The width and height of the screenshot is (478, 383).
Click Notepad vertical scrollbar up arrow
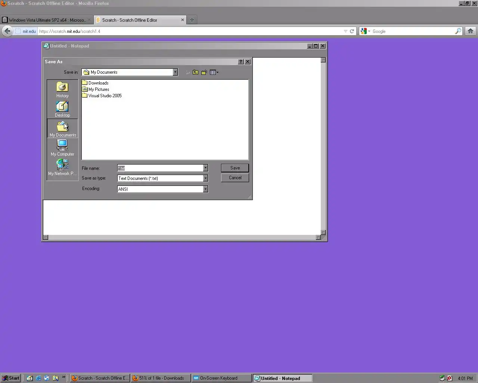coord(323,60)
